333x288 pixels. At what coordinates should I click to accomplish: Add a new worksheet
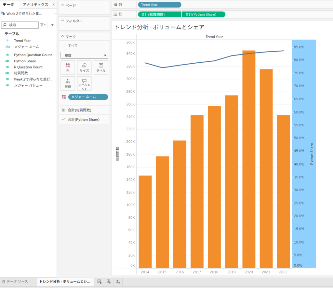[x=100, y=282]
